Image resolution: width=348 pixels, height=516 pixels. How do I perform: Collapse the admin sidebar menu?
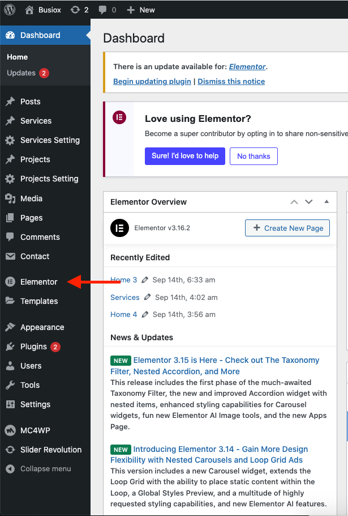(38, 469)
